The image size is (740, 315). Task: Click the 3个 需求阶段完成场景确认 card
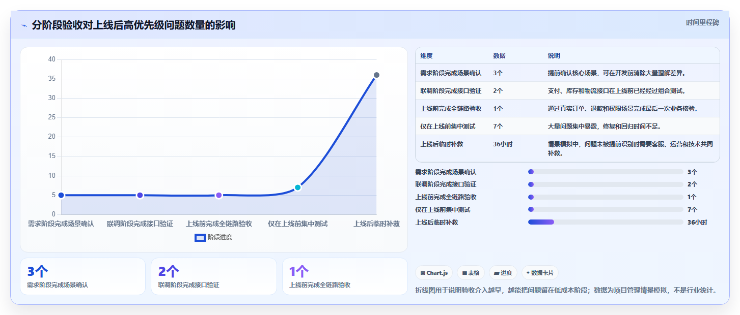[x=83, y=276]
